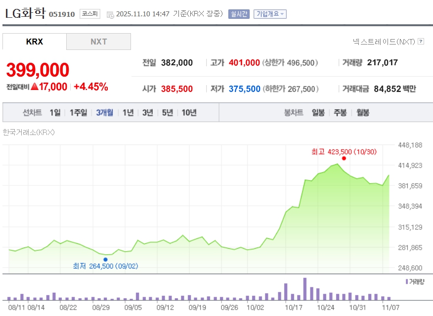Select the 1주일 chart period
This screenshot has height=316, width=433.
pos(78,113)
